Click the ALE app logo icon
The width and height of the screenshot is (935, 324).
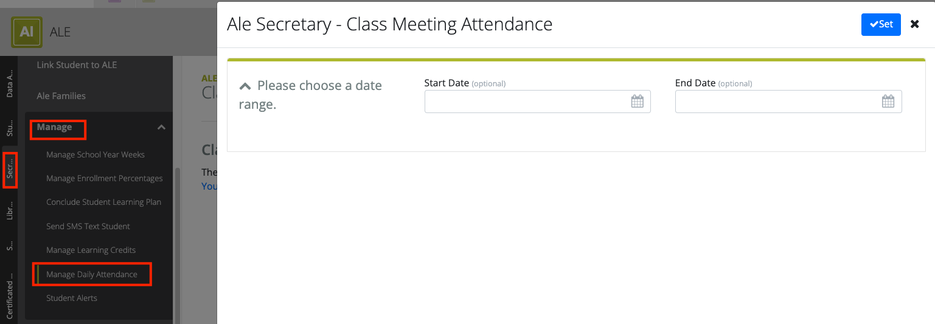(x=27, y=32)
